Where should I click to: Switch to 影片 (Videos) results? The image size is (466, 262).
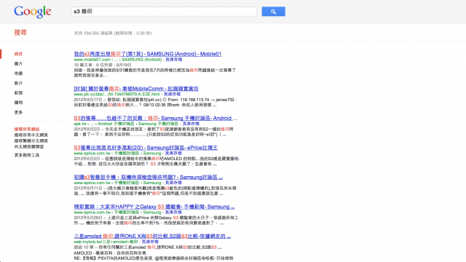click(18, 83)
